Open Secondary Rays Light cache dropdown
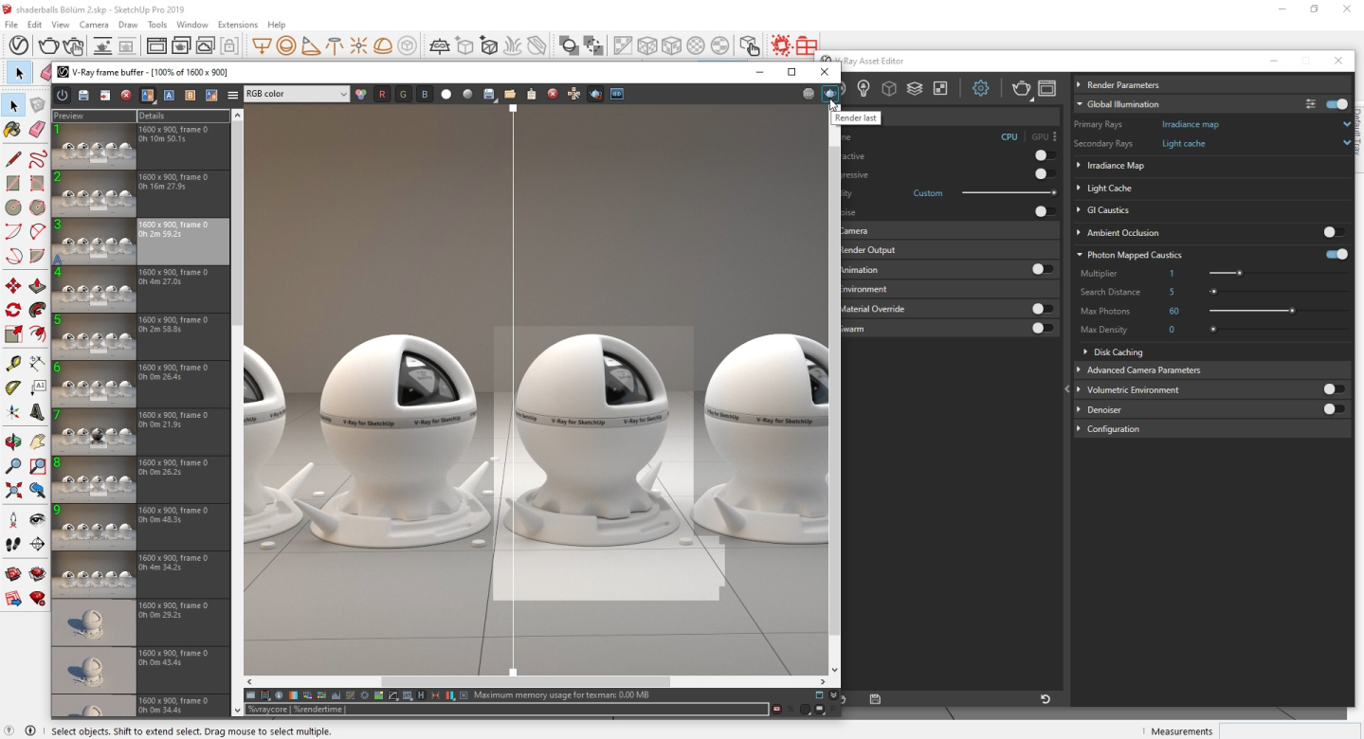 click(x=1256, y=144)
